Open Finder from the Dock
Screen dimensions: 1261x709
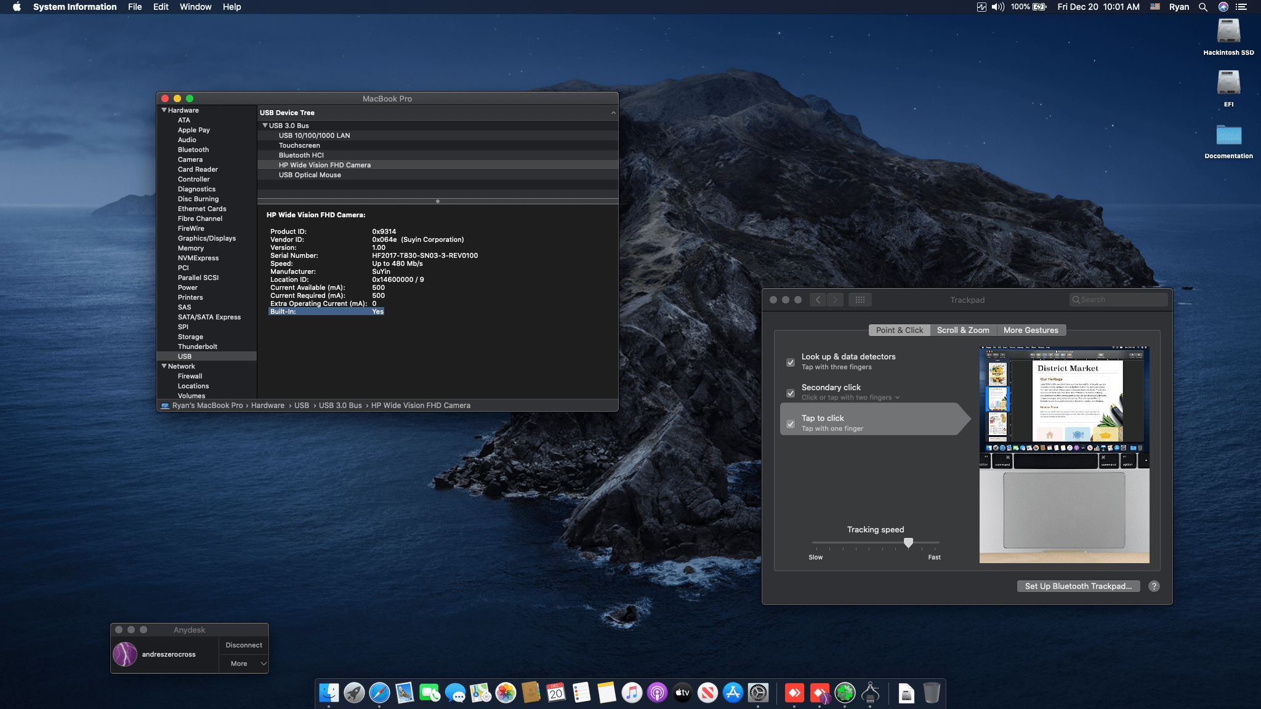pyautogui.click(x=329, y=693)
